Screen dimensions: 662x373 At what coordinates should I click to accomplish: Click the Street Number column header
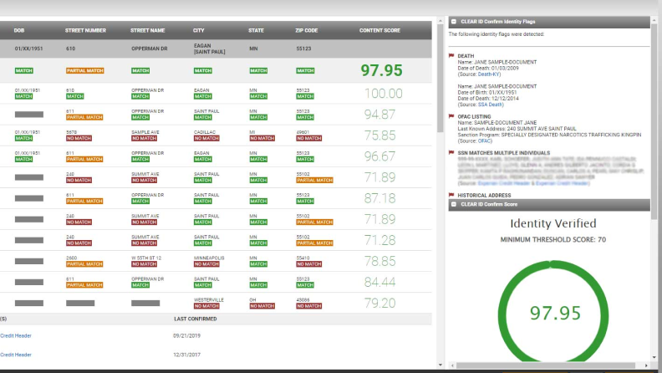[85, 31]
